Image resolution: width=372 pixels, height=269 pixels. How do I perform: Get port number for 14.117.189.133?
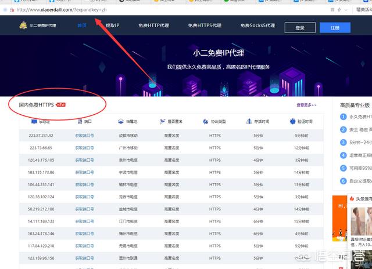[x=84, y=221]
